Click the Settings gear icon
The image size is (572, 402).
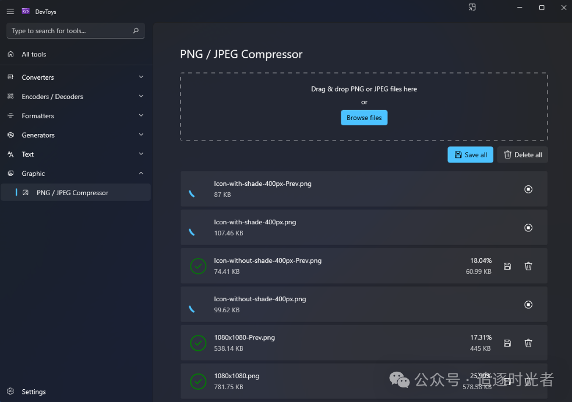[10, 392]
